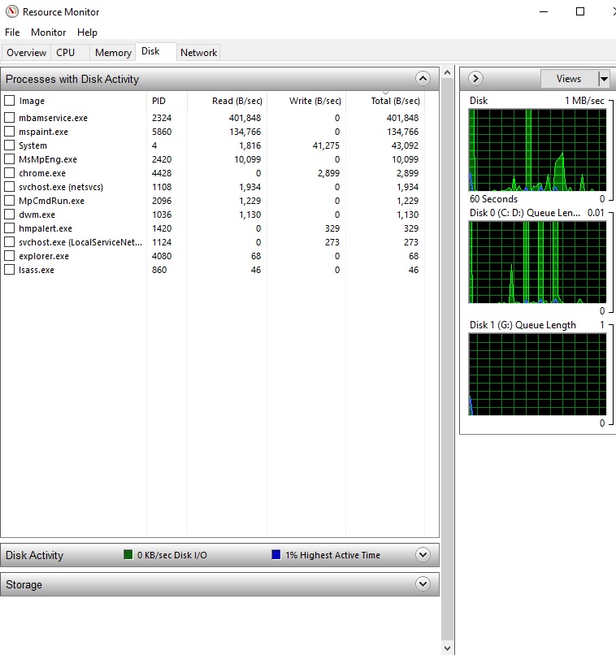
Task: Click the Processes with Disk Activity title
Action: pyautogui.click(x=72, y=79)
